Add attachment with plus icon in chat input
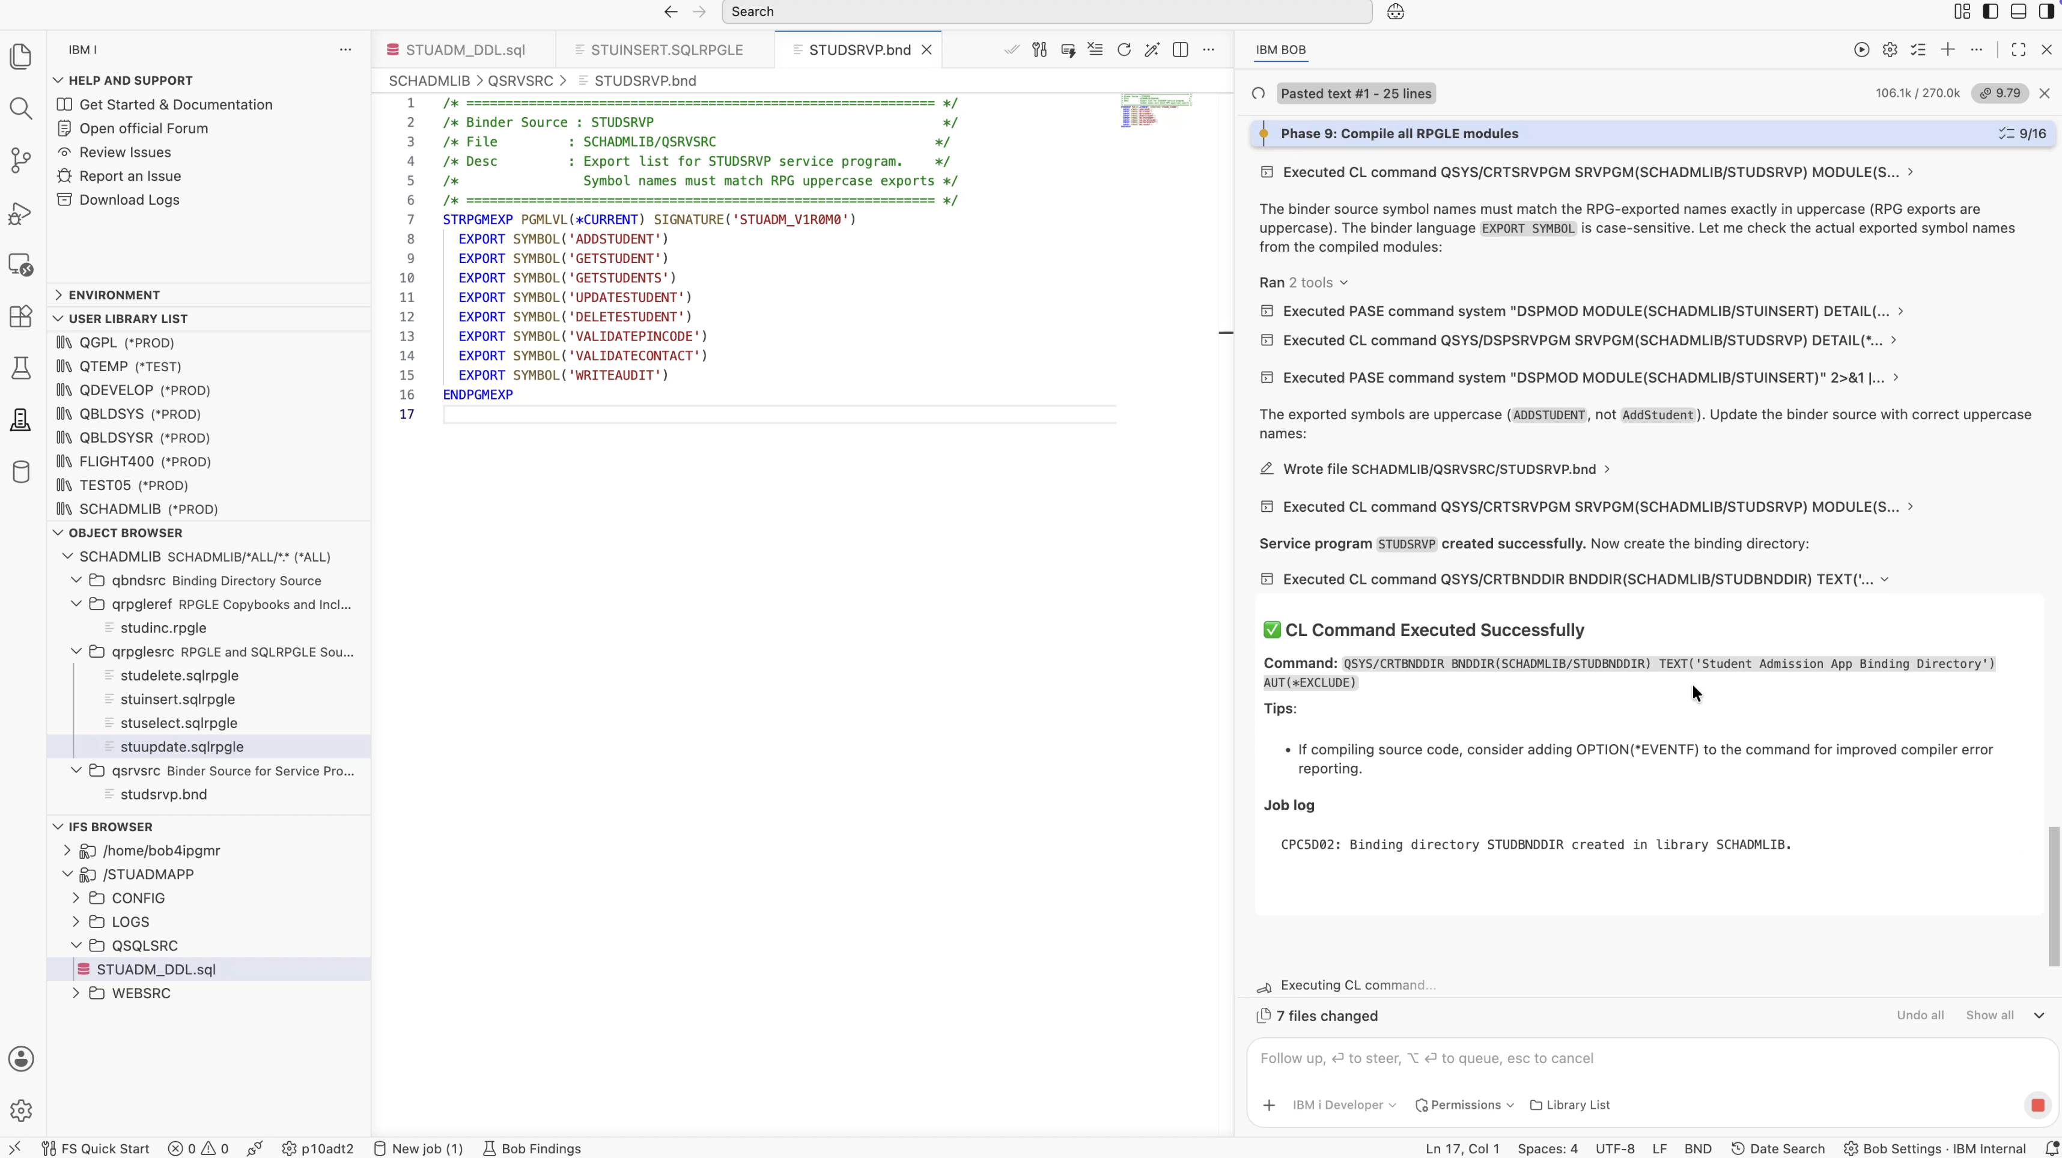2062x1158 pixels. [x=1269, y=1105]
